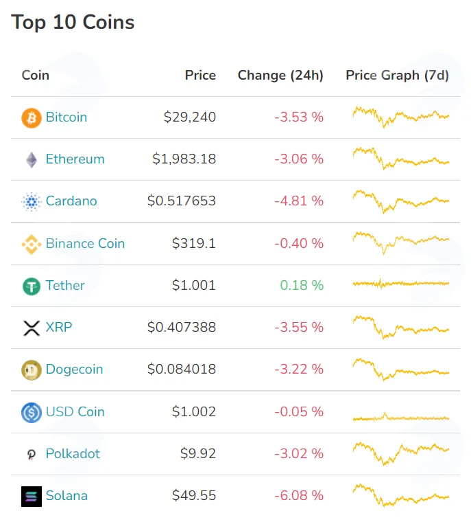This screenshot has width=471, height=522.
Task: Click the Ethereum diamond logo icon
Action: pos(32,160)
